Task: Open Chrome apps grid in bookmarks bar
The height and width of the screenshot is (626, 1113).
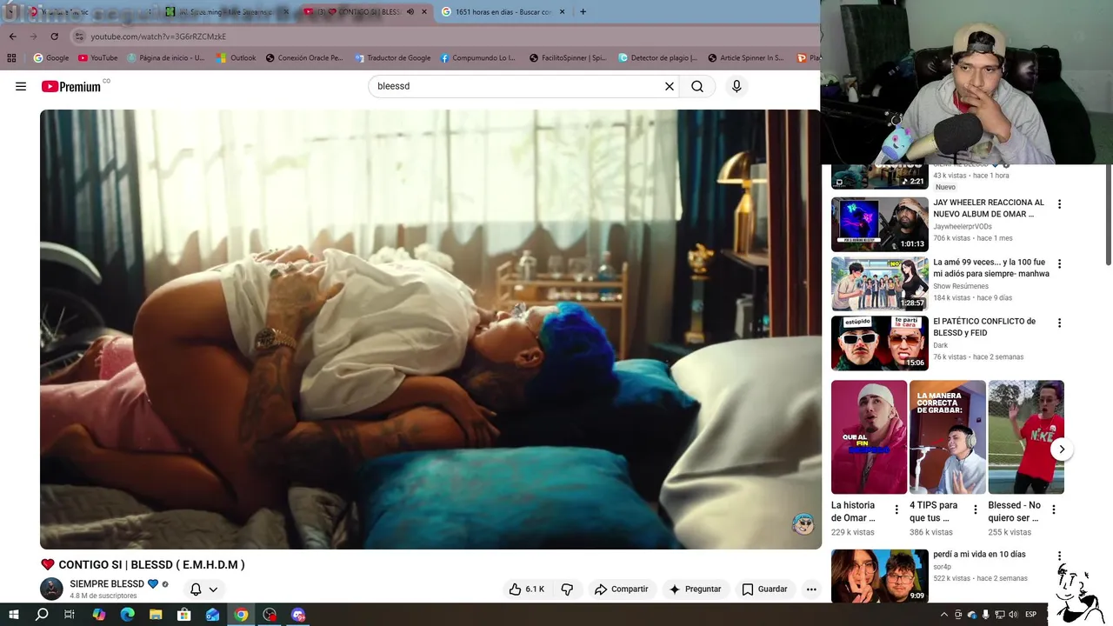Action: pos(11,58)
